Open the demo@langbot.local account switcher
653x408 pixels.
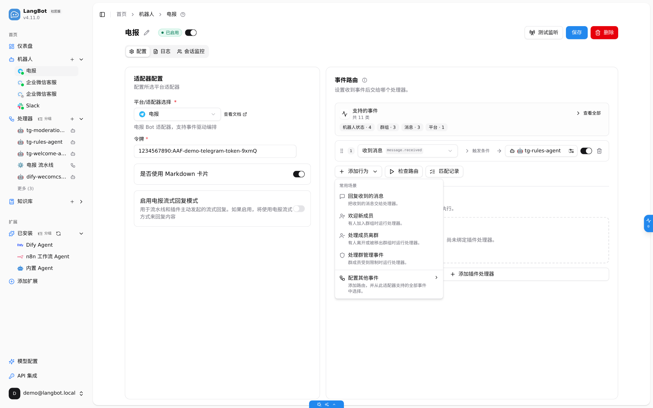click(x=46, y=393)
